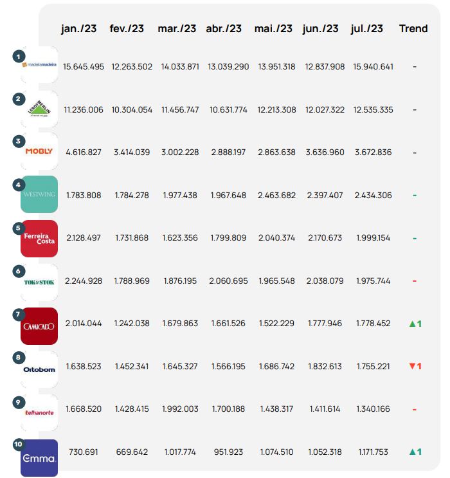Viewport: 450px width, 478px height.
Task: Select the Leroy Merlin logo
Action: (40, 109)
